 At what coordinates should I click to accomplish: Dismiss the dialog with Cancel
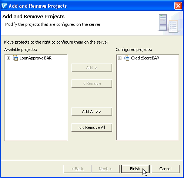(165, 169)
